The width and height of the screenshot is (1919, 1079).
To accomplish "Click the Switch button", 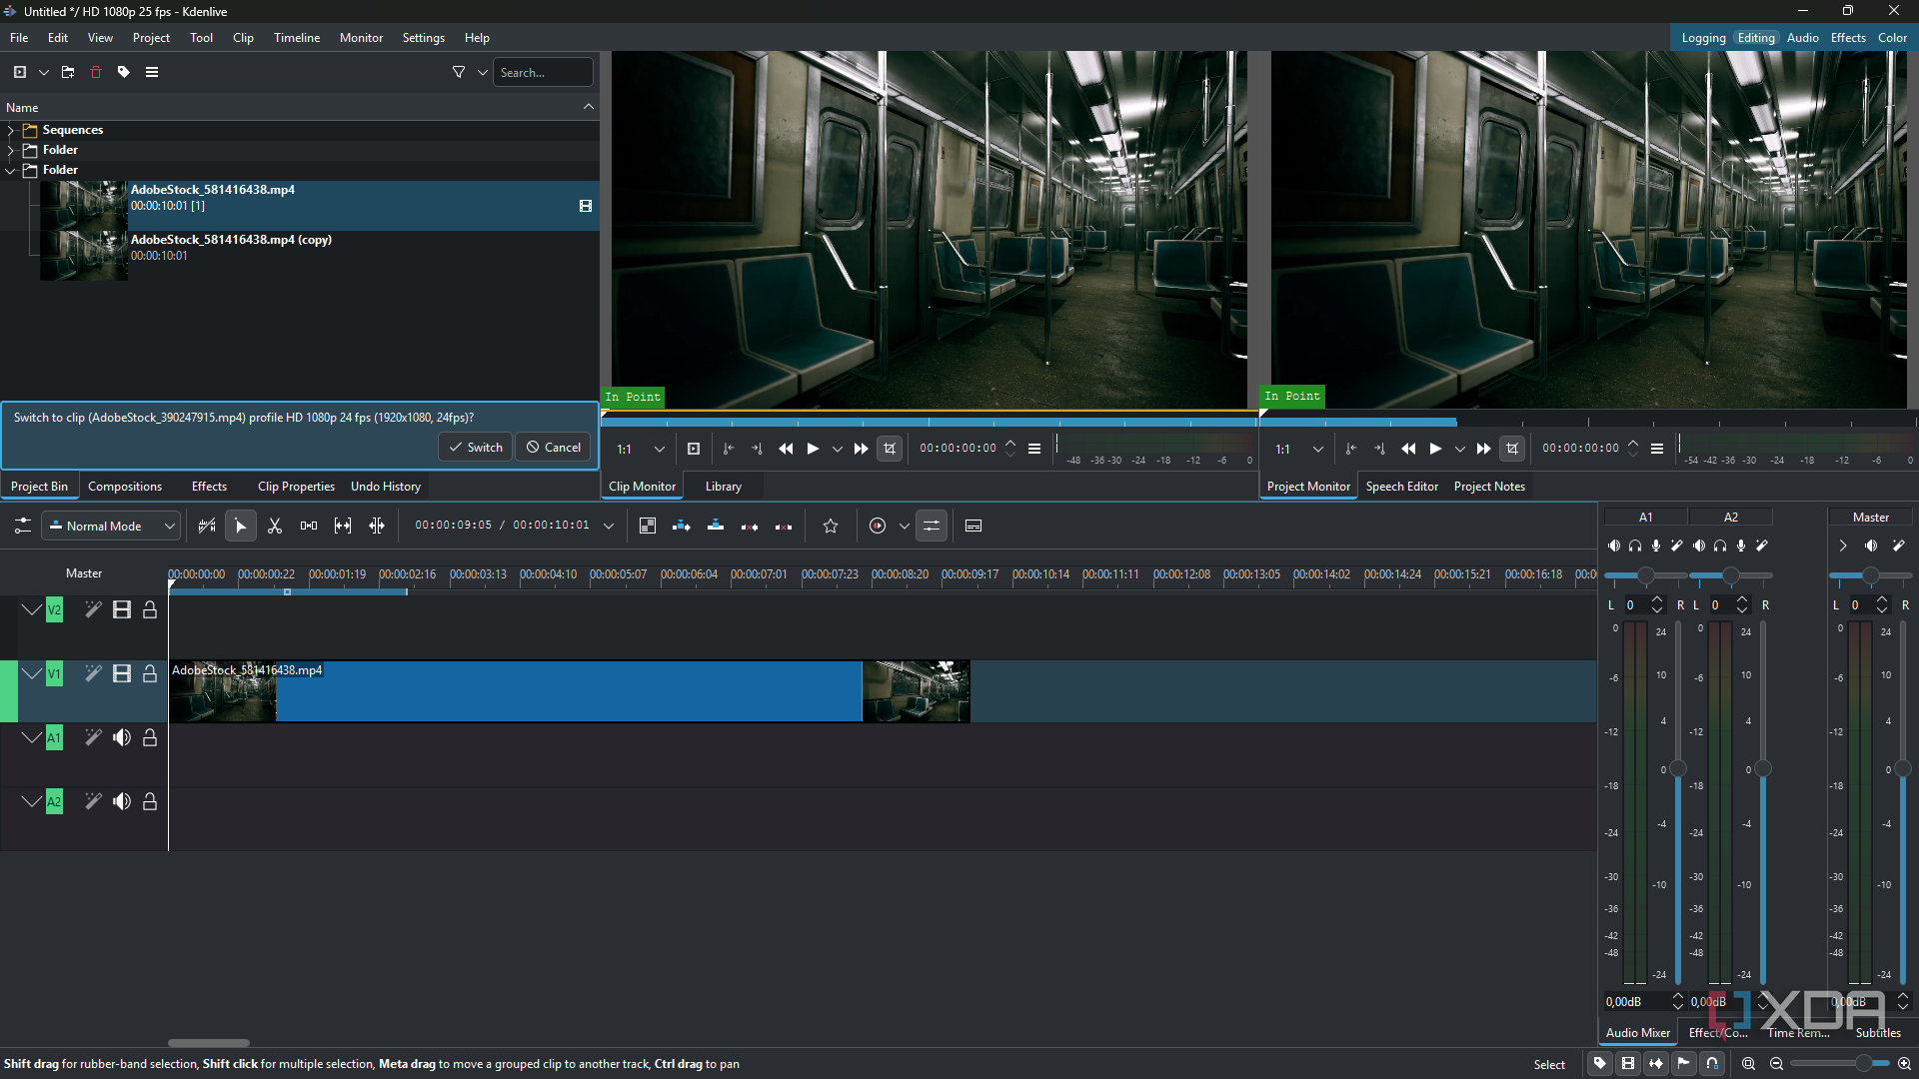I will click(x=476, y=448).
